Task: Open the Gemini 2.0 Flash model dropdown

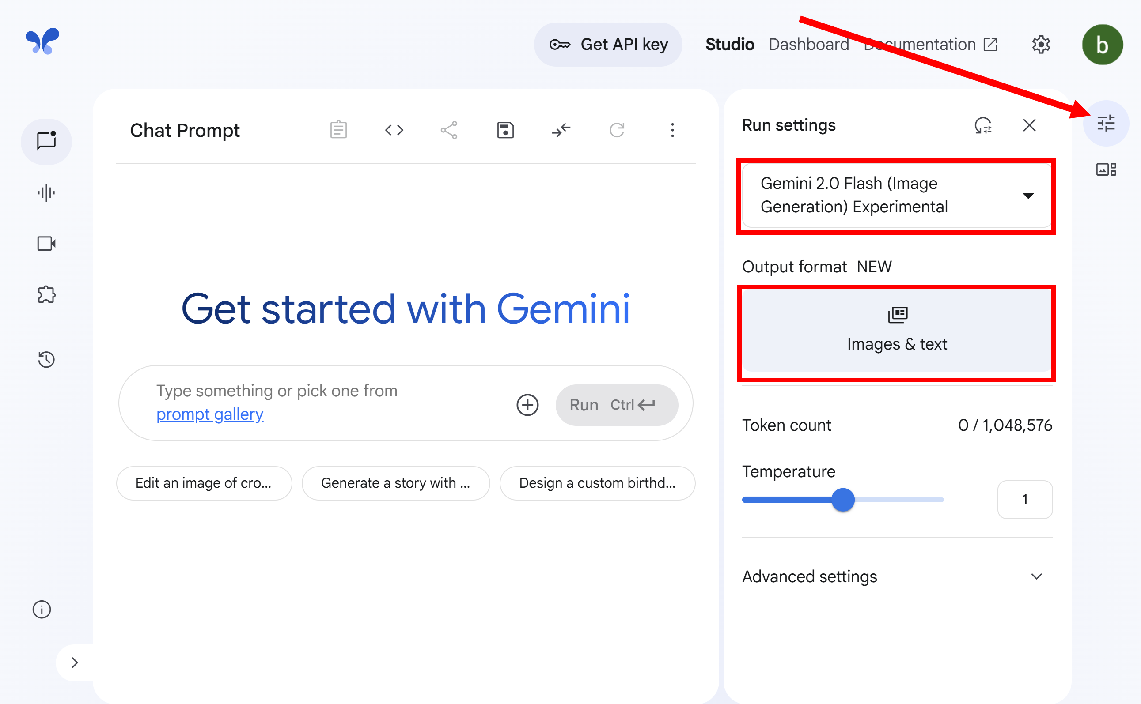Action: tap(896, 195)
